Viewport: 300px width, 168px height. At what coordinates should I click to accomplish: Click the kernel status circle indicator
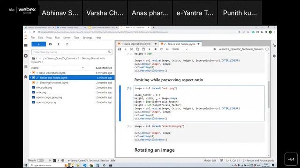[267, 49]
